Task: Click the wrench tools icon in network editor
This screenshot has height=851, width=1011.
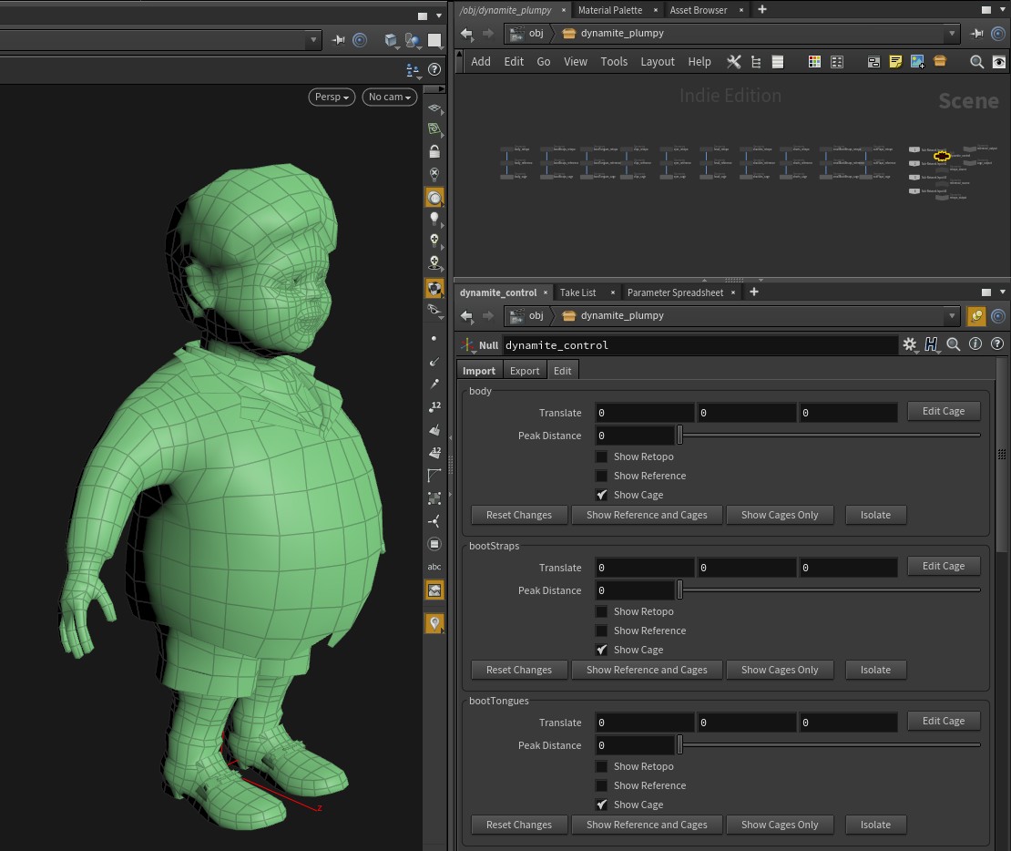Action: coord(733,62)
